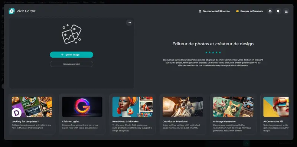
Task: Click the 'Pixlr Editor' title text
Action: (x=26, y=11)
